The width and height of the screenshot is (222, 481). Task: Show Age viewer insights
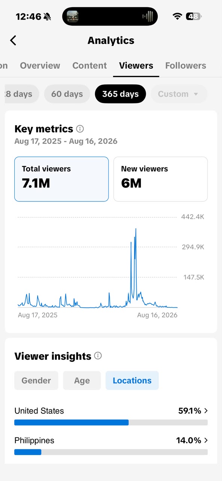[82, 380]
